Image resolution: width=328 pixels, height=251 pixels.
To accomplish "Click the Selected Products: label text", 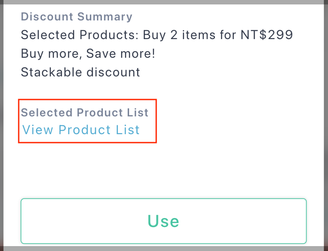I will coord(80,35).
